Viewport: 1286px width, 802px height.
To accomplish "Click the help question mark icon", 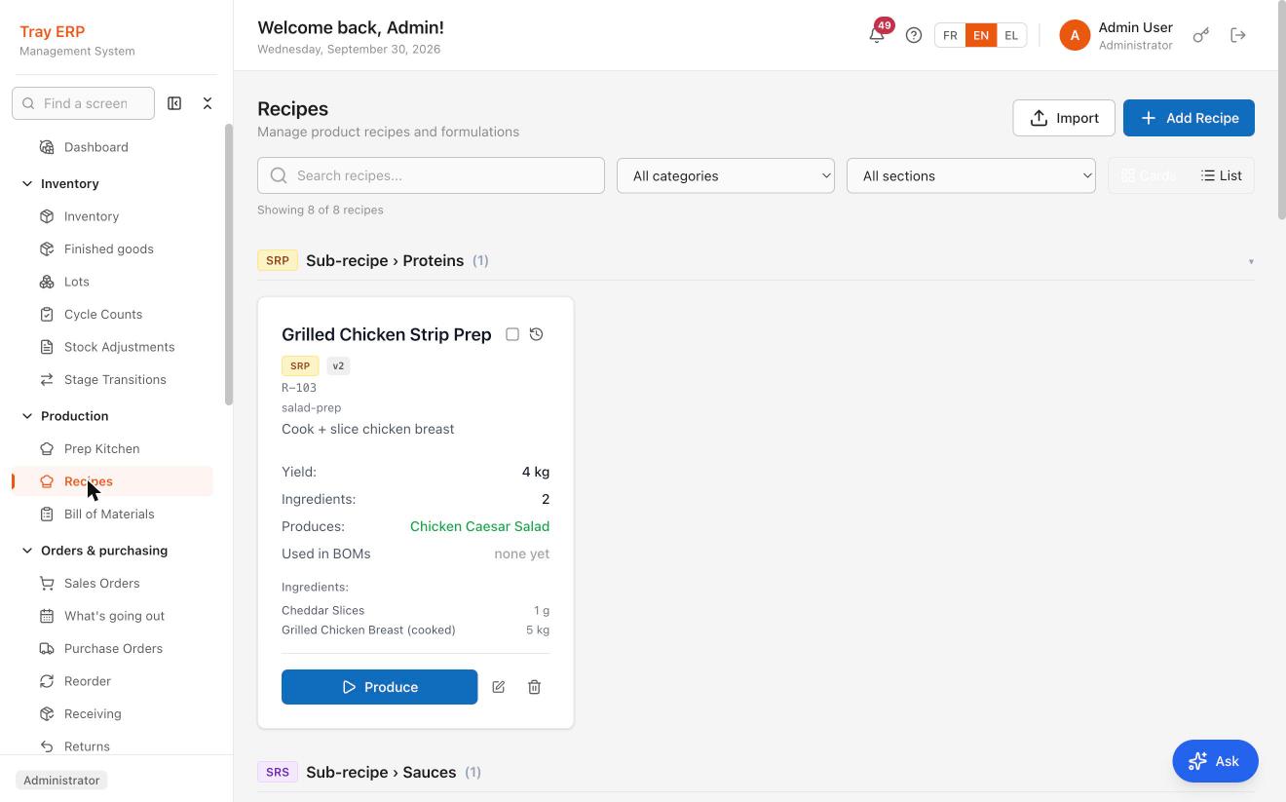I will click(914, 35).
